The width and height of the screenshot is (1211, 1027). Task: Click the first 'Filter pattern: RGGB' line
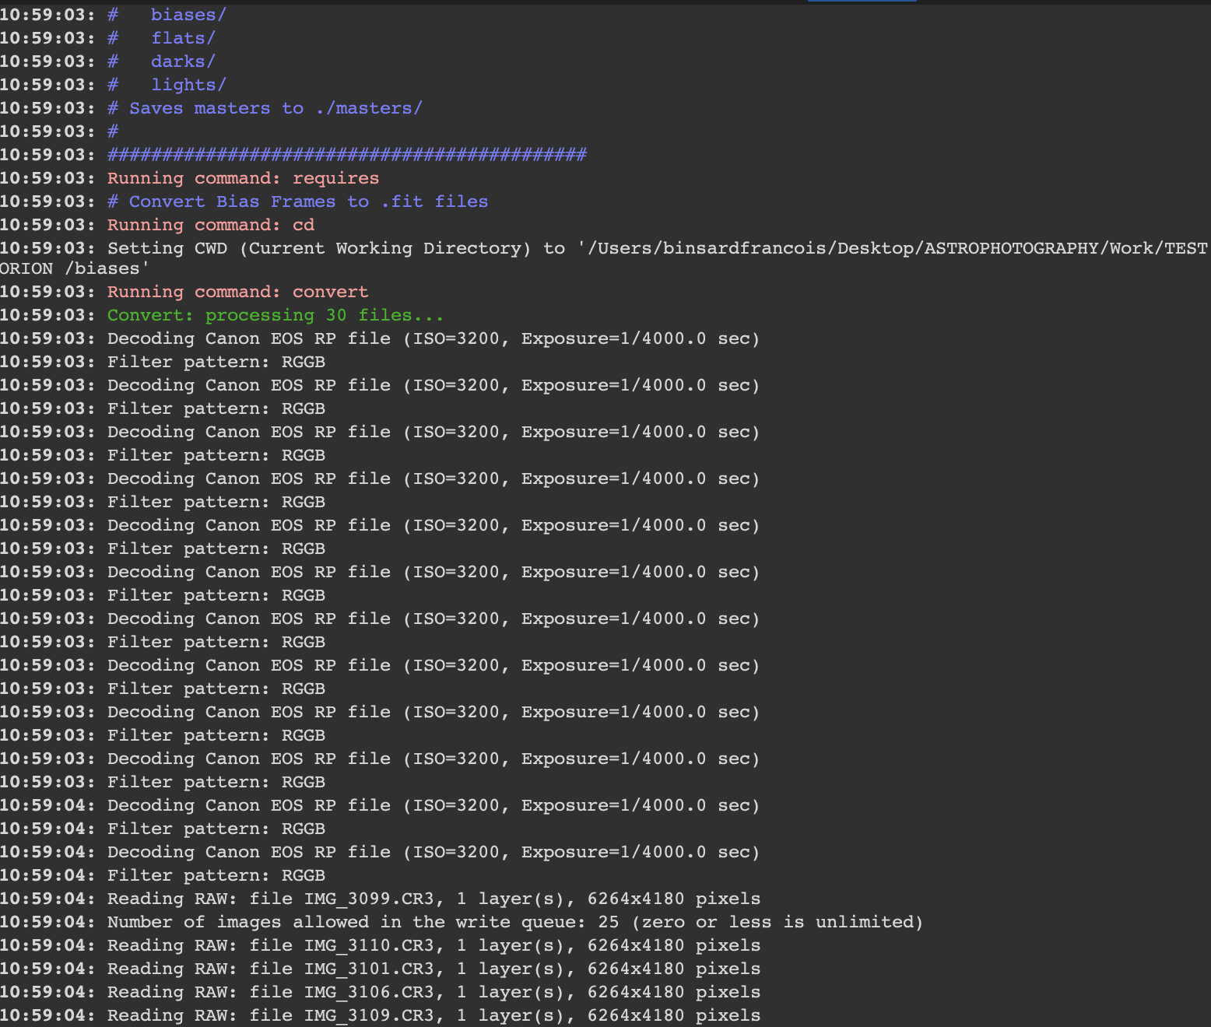[216, 362]
